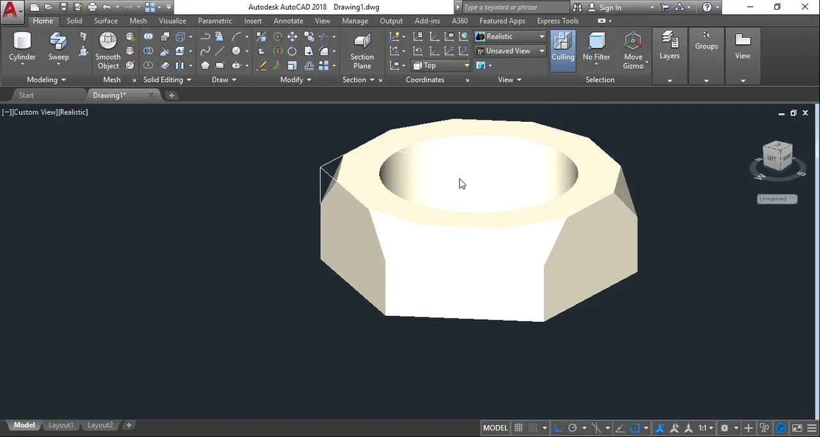This screenshot has width=820, height=437.
Task: Expand the Modeling panel
Action: pos(46,79)
